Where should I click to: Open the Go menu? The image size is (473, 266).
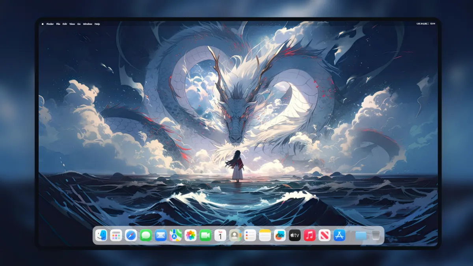(x=79, y=24)
